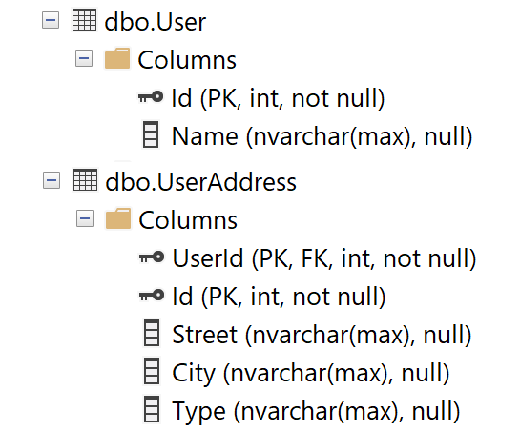
Task: Collapse the Columns folder under dbo.User
Action: pos(84,59)
